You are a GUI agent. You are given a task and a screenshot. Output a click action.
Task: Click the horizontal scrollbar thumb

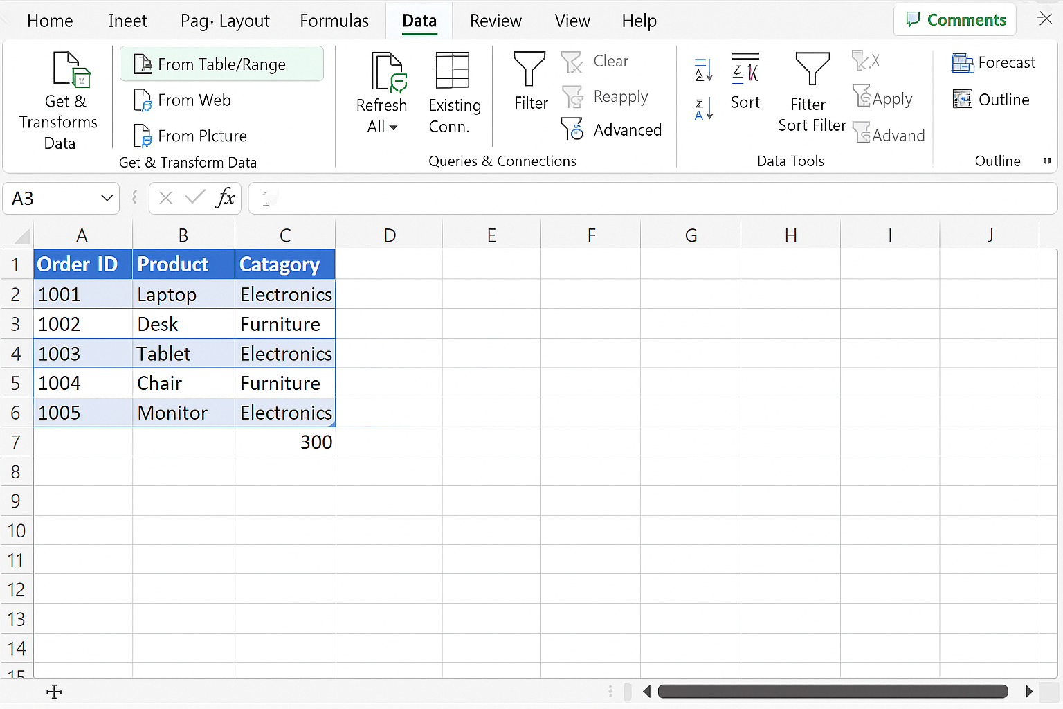[833, 691]
